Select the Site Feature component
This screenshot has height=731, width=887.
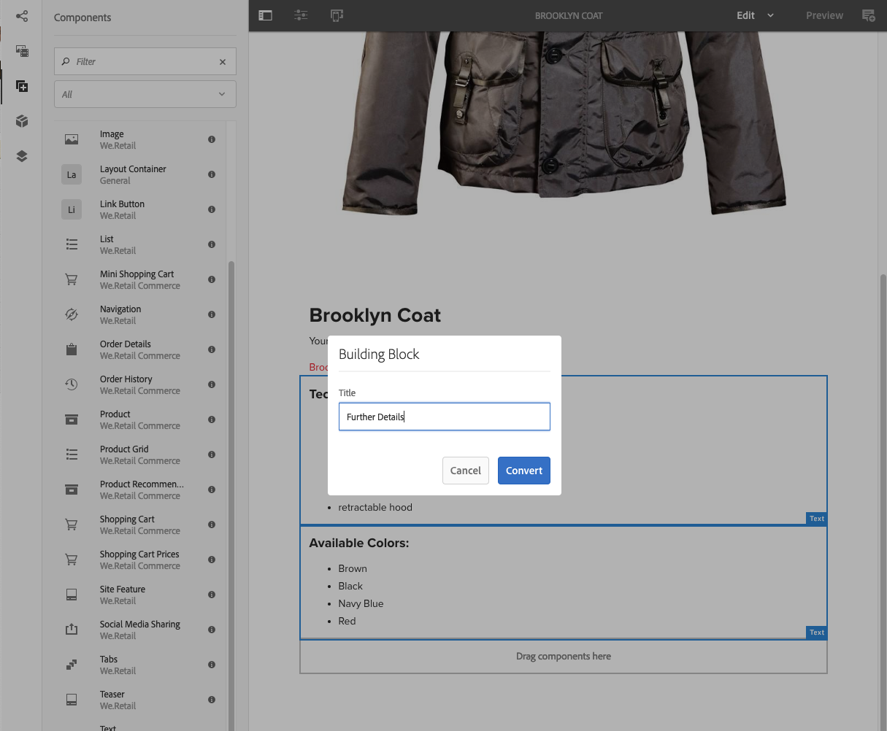coord(139,595)
